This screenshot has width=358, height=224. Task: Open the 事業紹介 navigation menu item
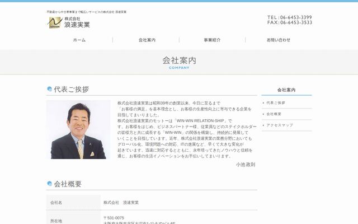pos(212,40)
